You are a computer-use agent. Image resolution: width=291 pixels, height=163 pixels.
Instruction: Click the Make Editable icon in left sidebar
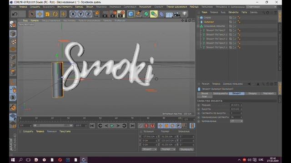tap(13, 24)
